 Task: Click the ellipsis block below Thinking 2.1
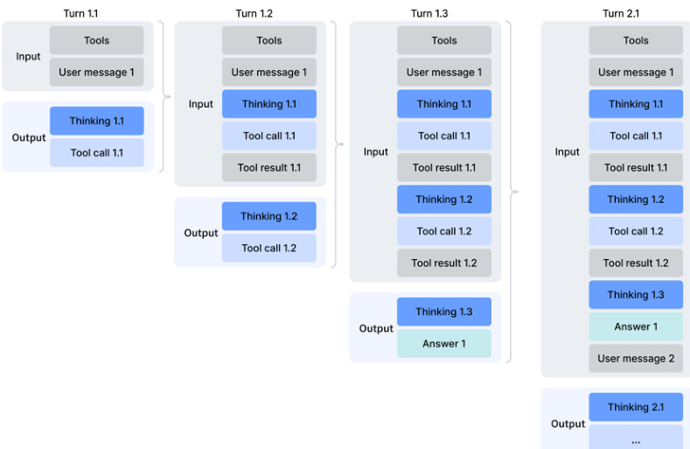coord(636,439)
